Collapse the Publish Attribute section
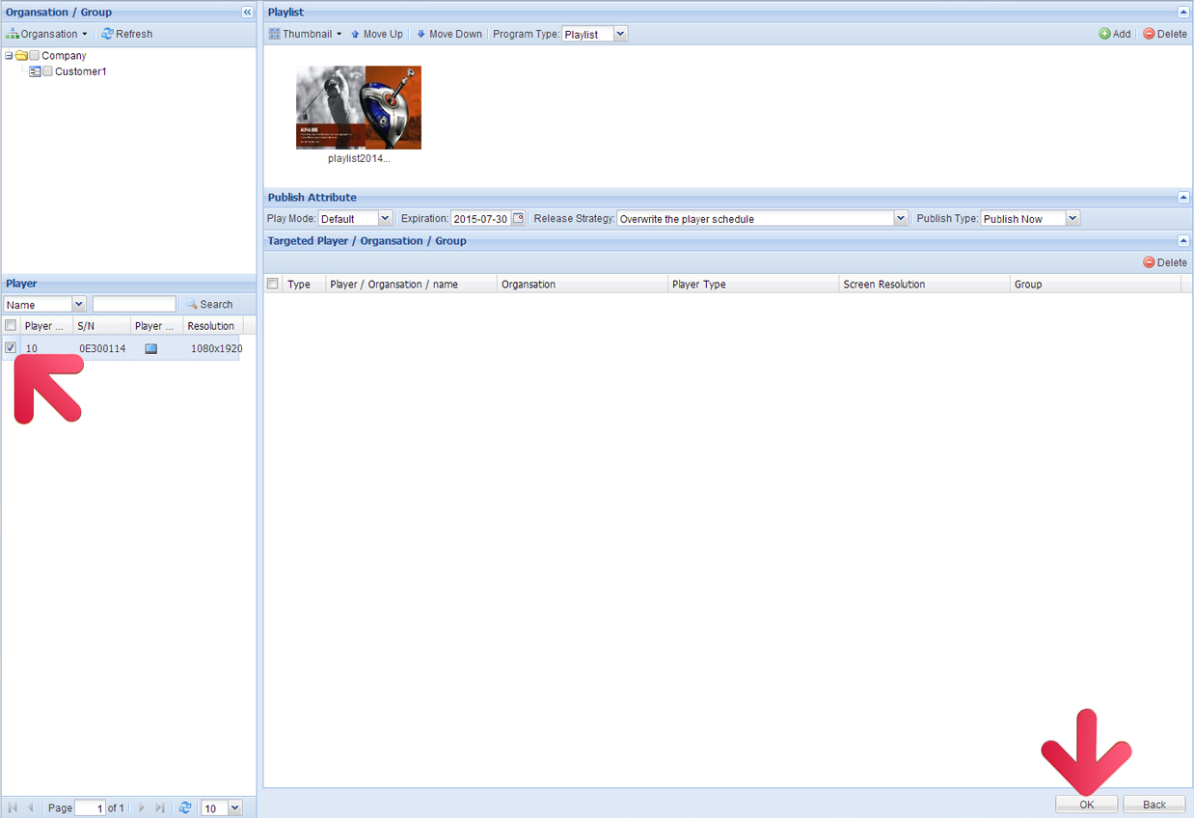 [1183, 198]
